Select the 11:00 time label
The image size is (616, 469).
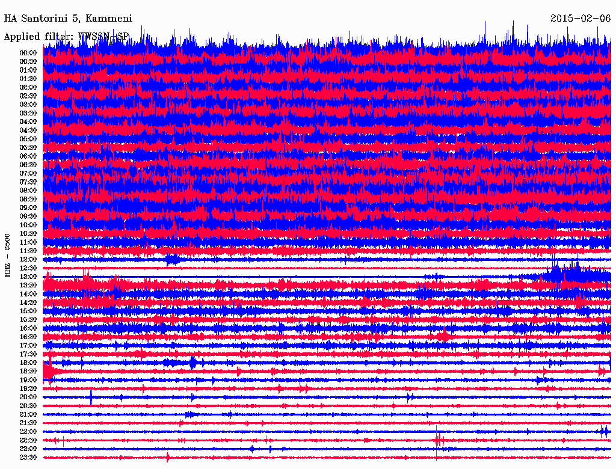tap(28, 243)
